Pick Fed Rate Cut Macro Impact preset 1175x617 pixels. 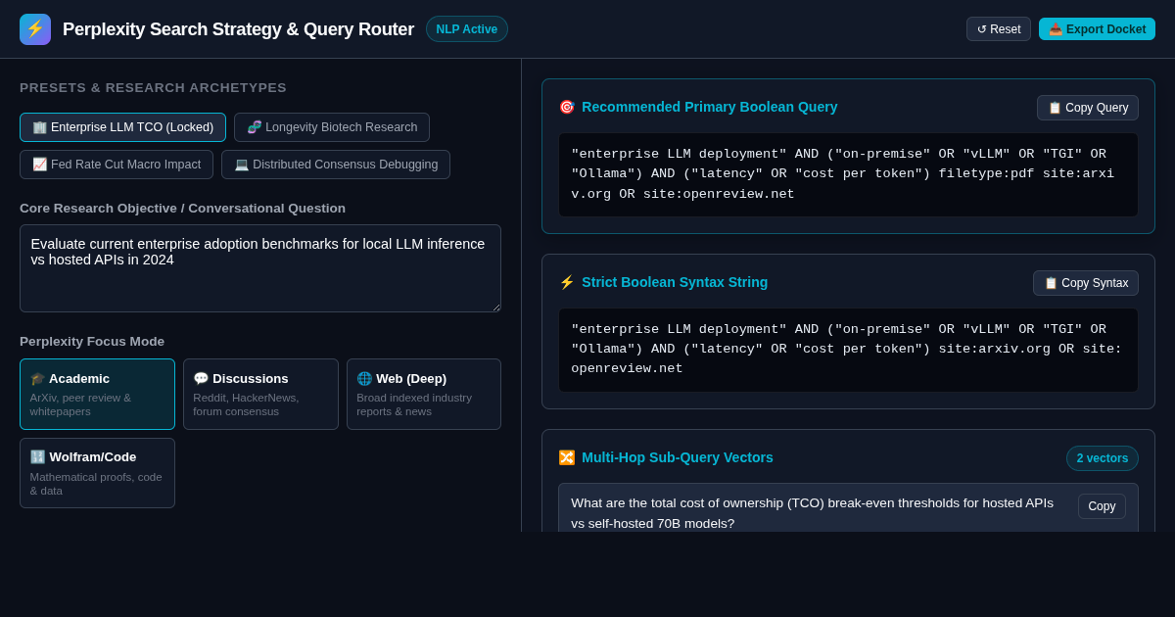117,165
